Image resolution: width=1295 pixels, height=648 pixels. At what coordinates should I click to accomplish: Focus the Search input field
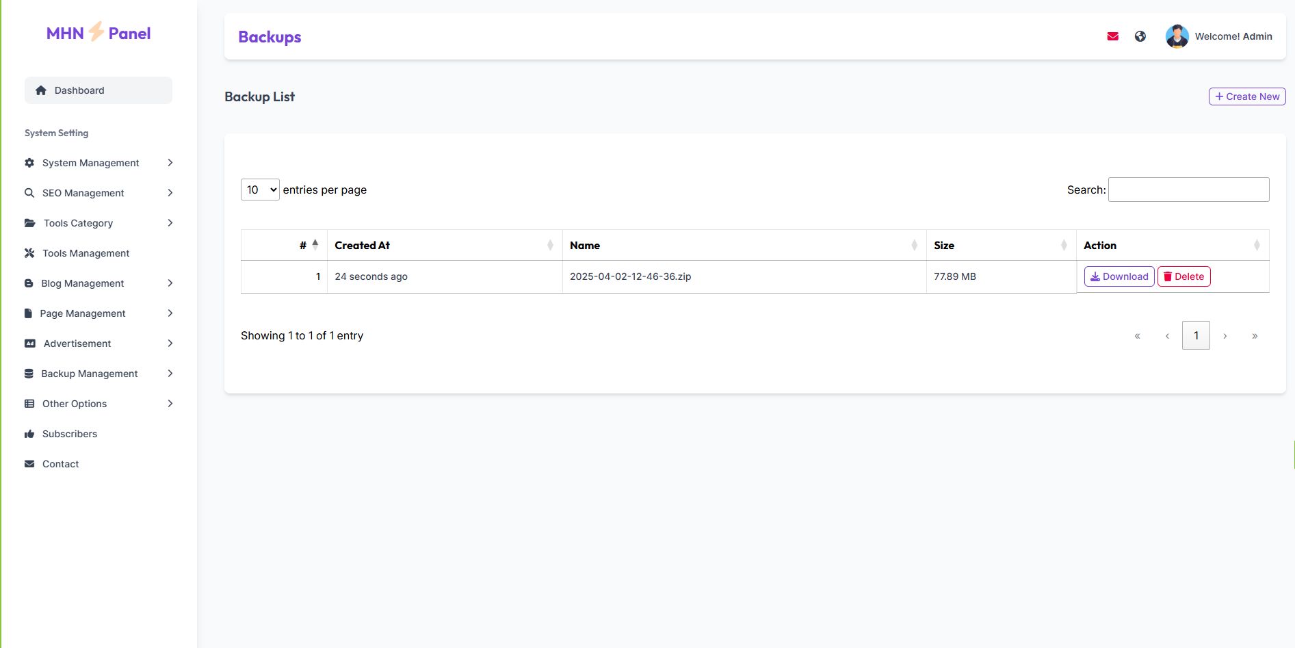[x=1188, y=190]
